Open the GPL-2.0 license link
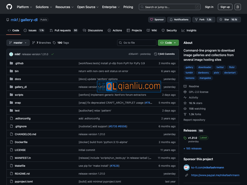 point(199,92)
